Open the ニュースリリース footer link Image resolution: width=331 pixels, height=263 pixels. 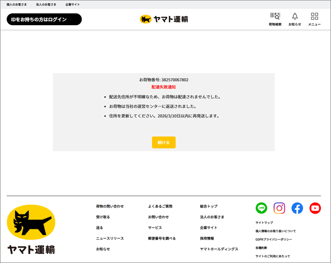[110, 239]
